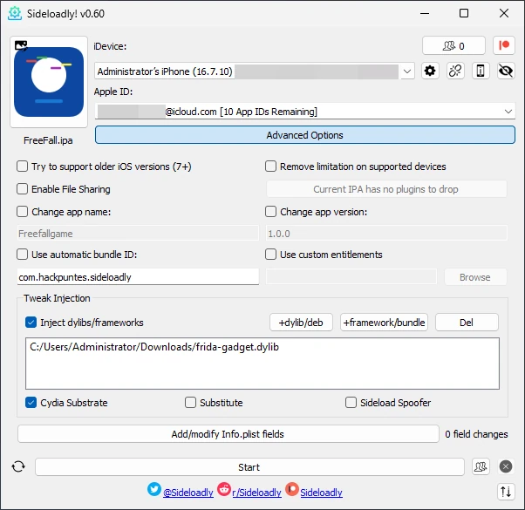Viewport: 525px width, 510px height.
Task: Open the r/Sideloadly Reddit link
Action: click(256, 493)
